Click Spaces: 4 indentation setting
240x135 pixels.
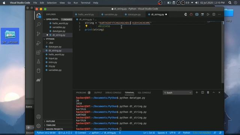162,133
